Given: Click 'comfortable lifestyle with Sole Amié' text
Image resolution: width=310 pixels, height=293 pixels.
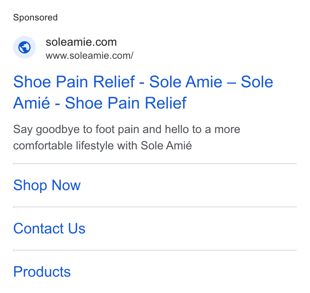Looking at the screenshot, I should pyautogui.click(x=102, y=146).
